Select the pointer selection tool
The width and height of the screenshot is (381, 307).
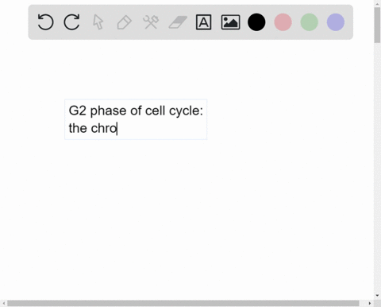[98, 22]
